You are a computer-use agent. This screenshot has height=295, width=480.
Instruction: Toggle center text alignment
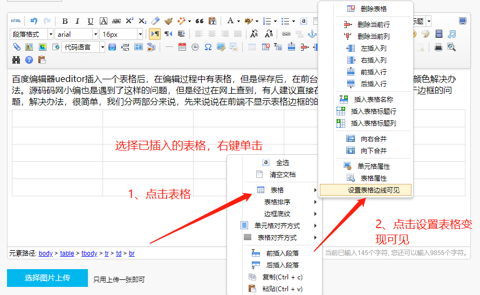click(x=212, y=33)
